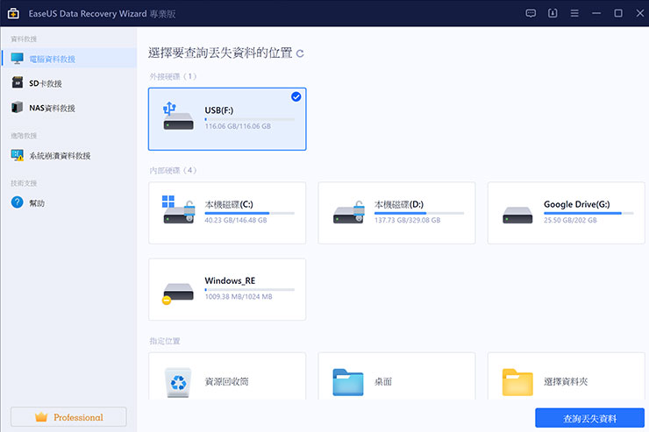Click the 本機磁碟(C:) usage bar
This screenshot has height=432, width=649.
click(x=250, y=213)
